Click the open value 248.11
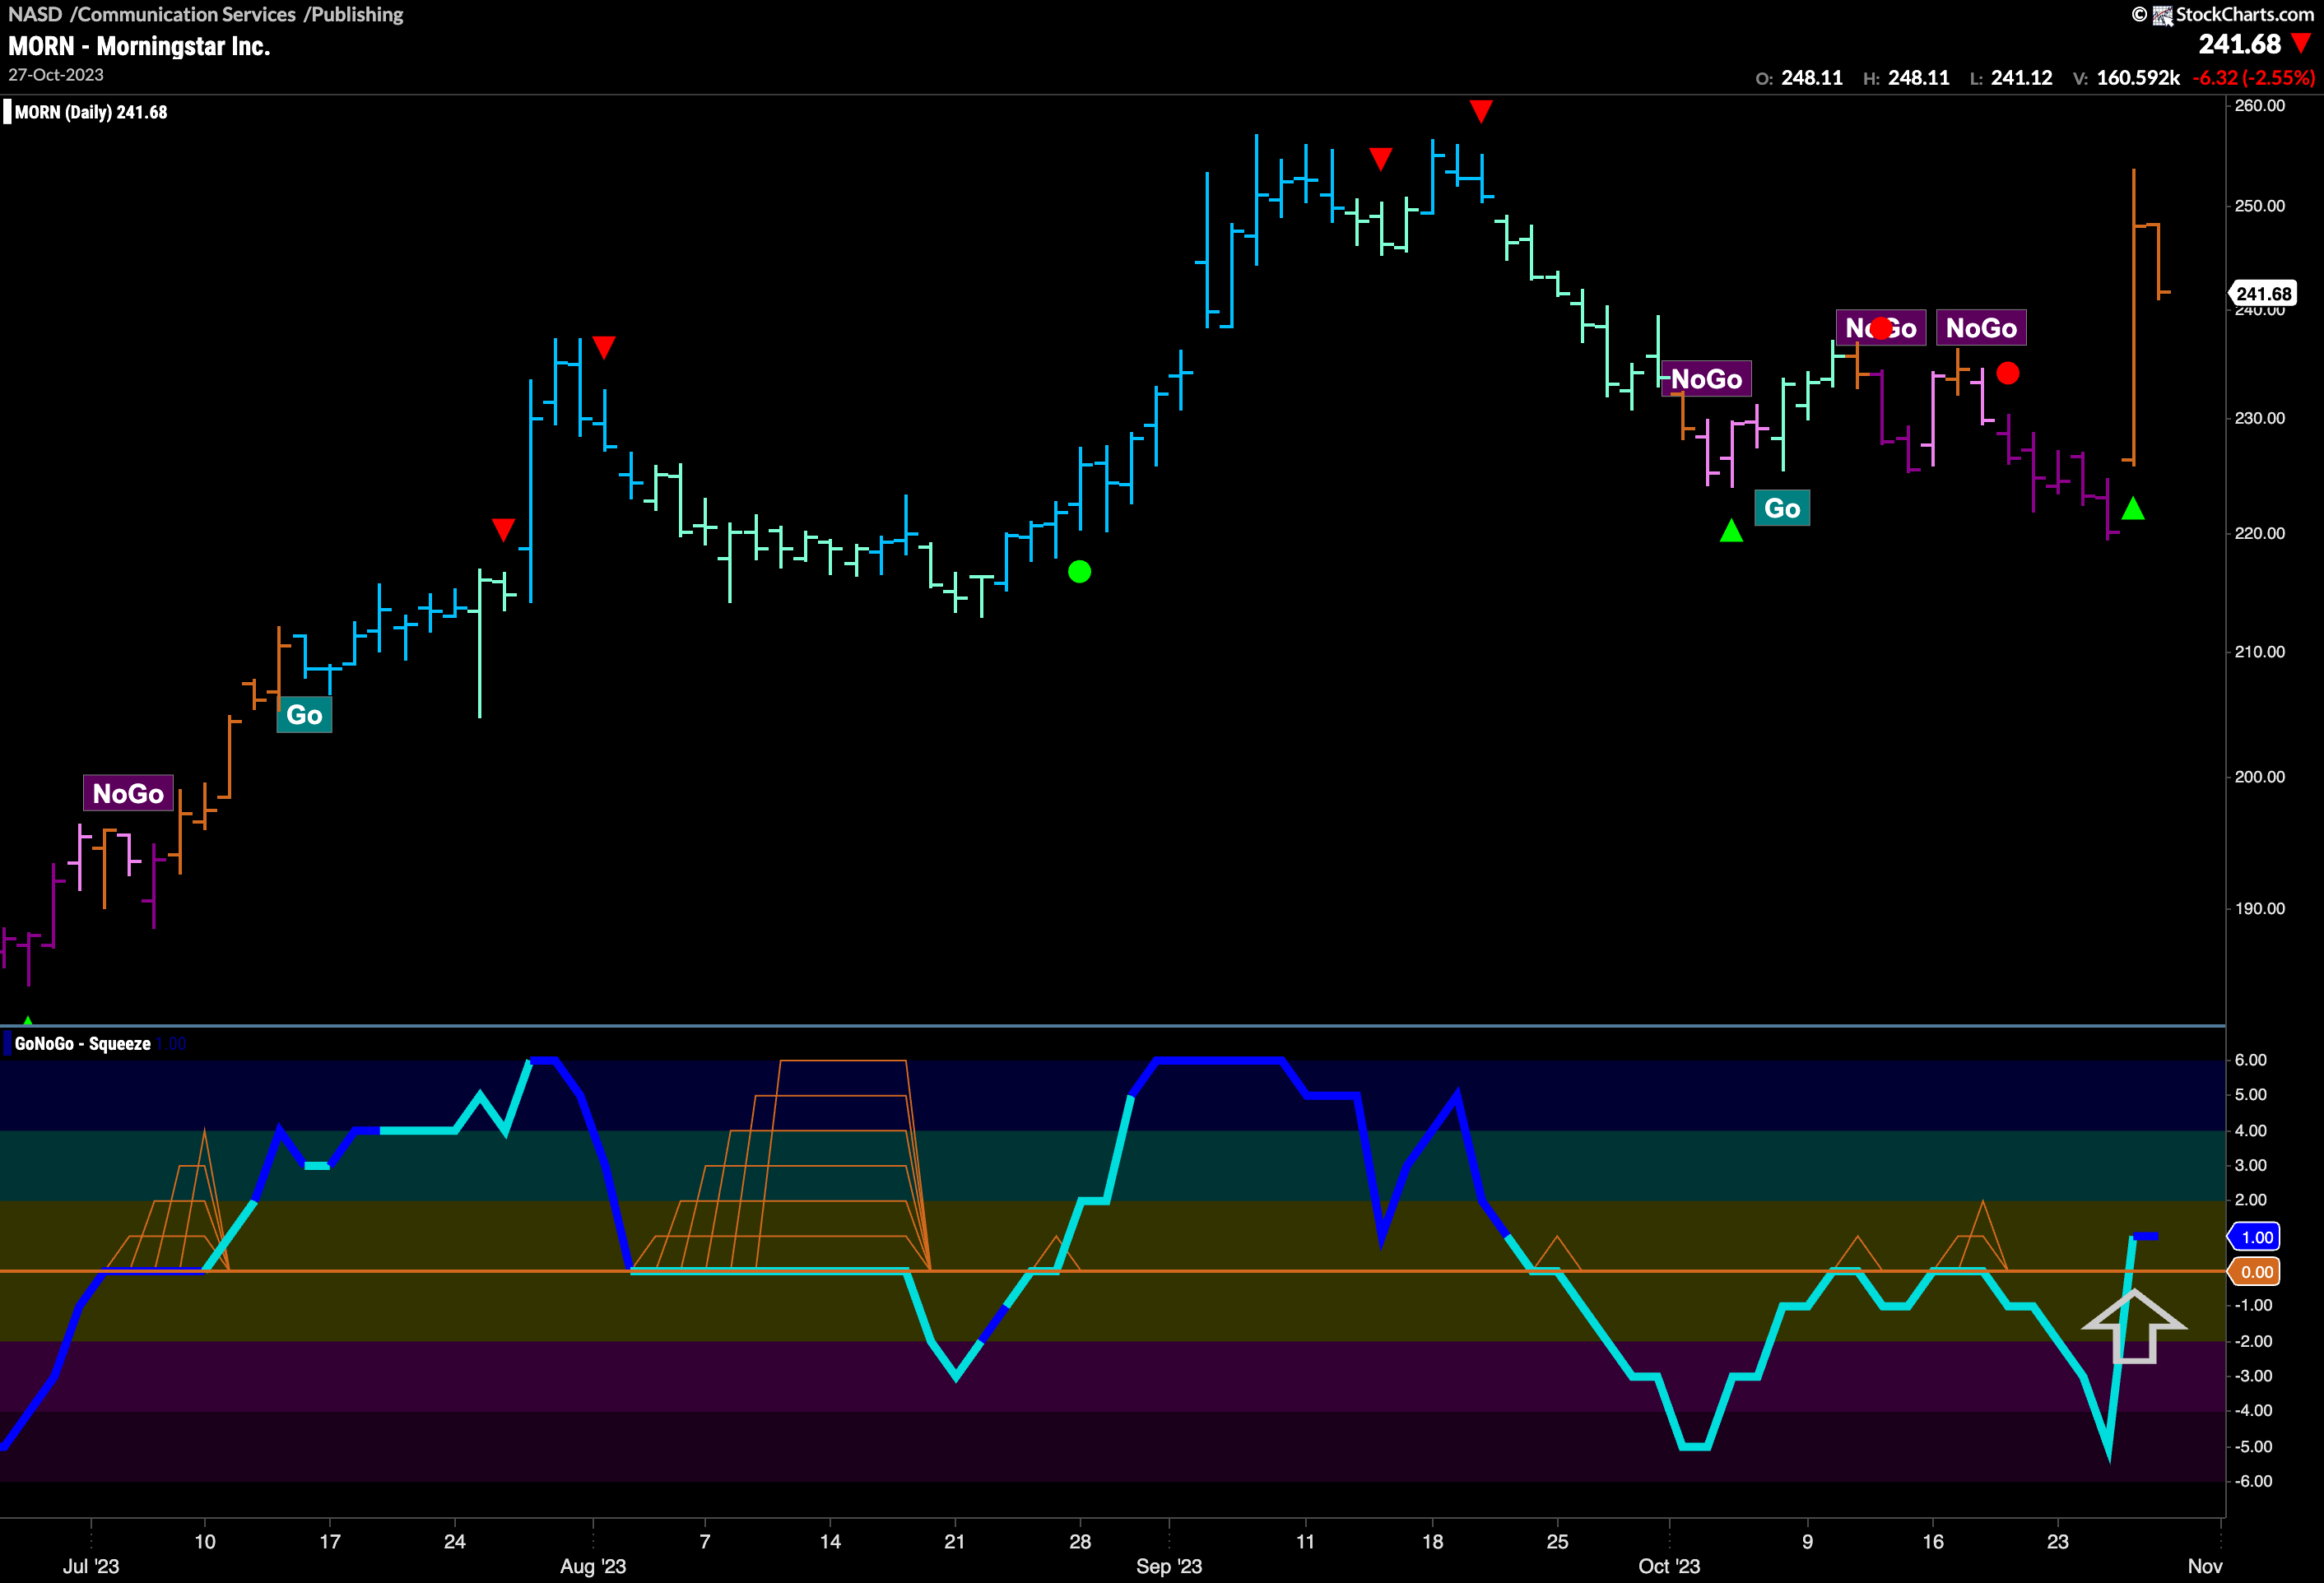Image resolution: width=2324 pixels, height=1583 pixels. pos(1812,78)
